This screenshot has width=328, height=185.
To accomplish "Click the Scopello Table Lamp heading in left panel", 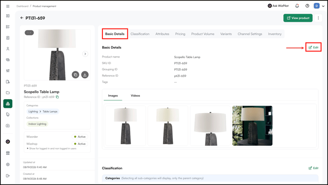I will pyautogui.click(x=42, y=92).
